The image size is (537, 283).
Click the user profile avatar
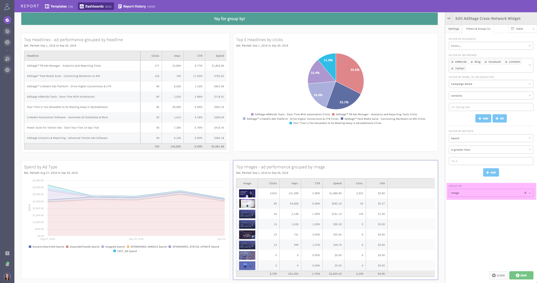(x=7, y=276)
